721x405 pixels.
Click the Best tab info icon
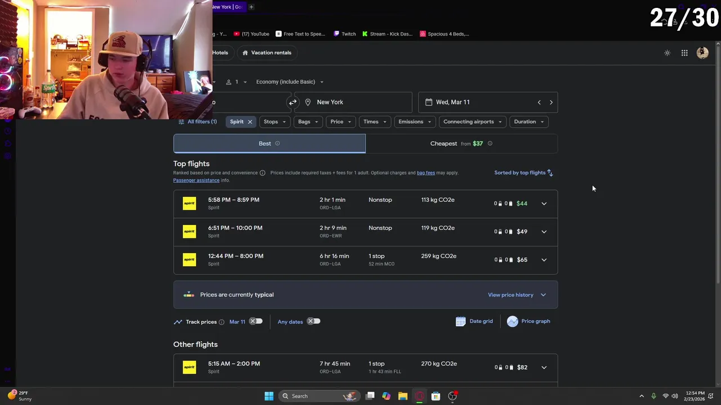point(277,143)
